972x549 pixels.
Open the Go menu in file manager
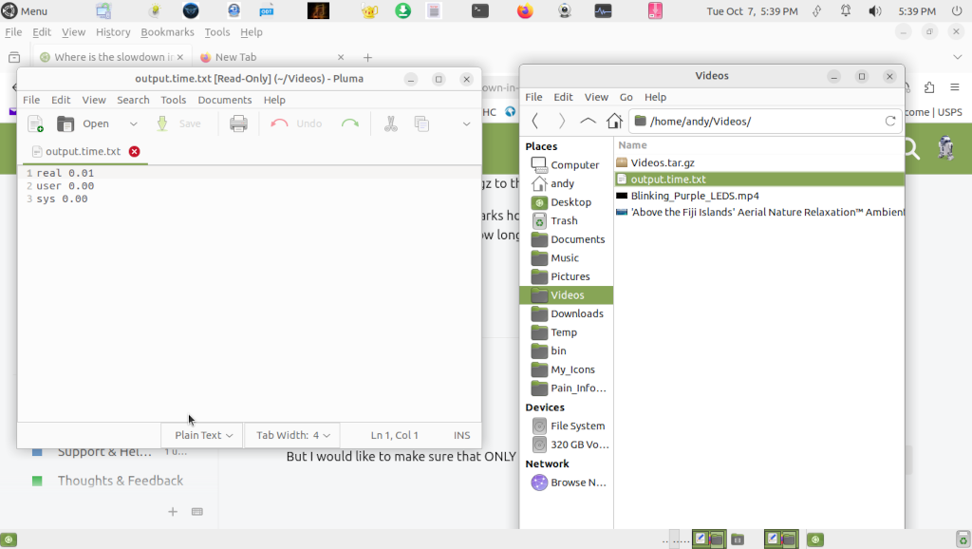(626, 97)
